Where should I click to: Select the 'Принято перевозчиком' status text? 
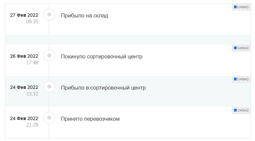pyautogui.click(x=90, y=119)
